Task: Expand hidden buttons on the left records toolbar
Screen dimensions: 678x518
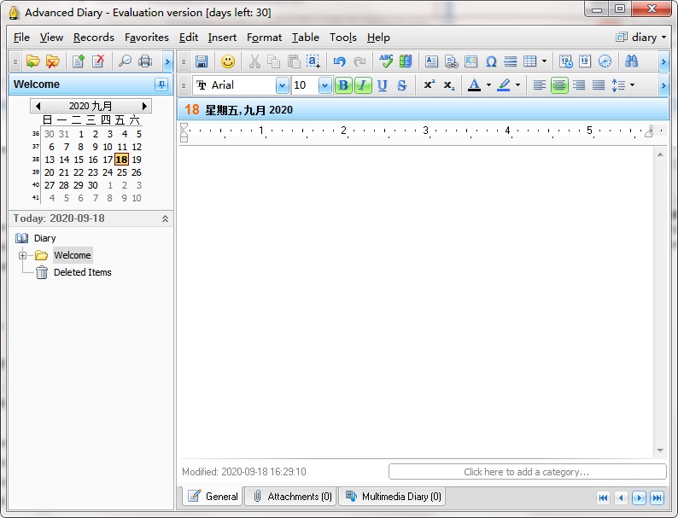Action: (x=167, y=61)
